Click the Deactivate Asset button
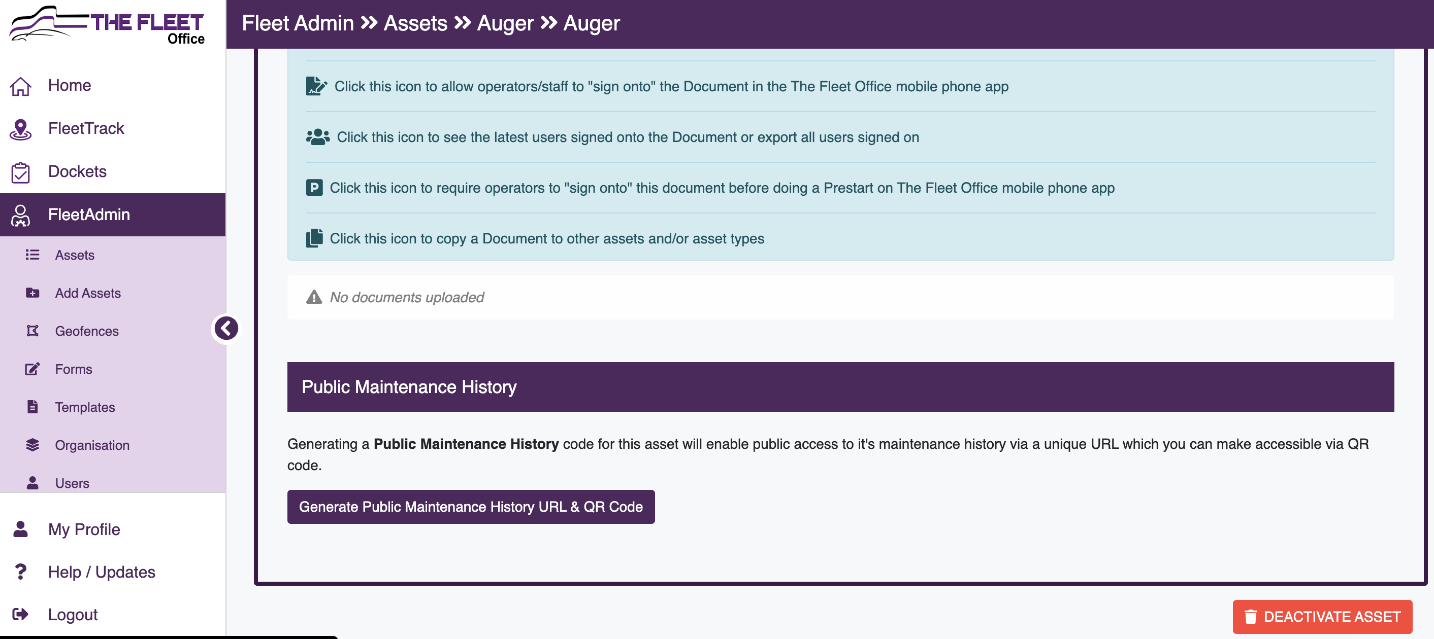The width and height of the screenshot is (1434, 639). coord(1322,616)
